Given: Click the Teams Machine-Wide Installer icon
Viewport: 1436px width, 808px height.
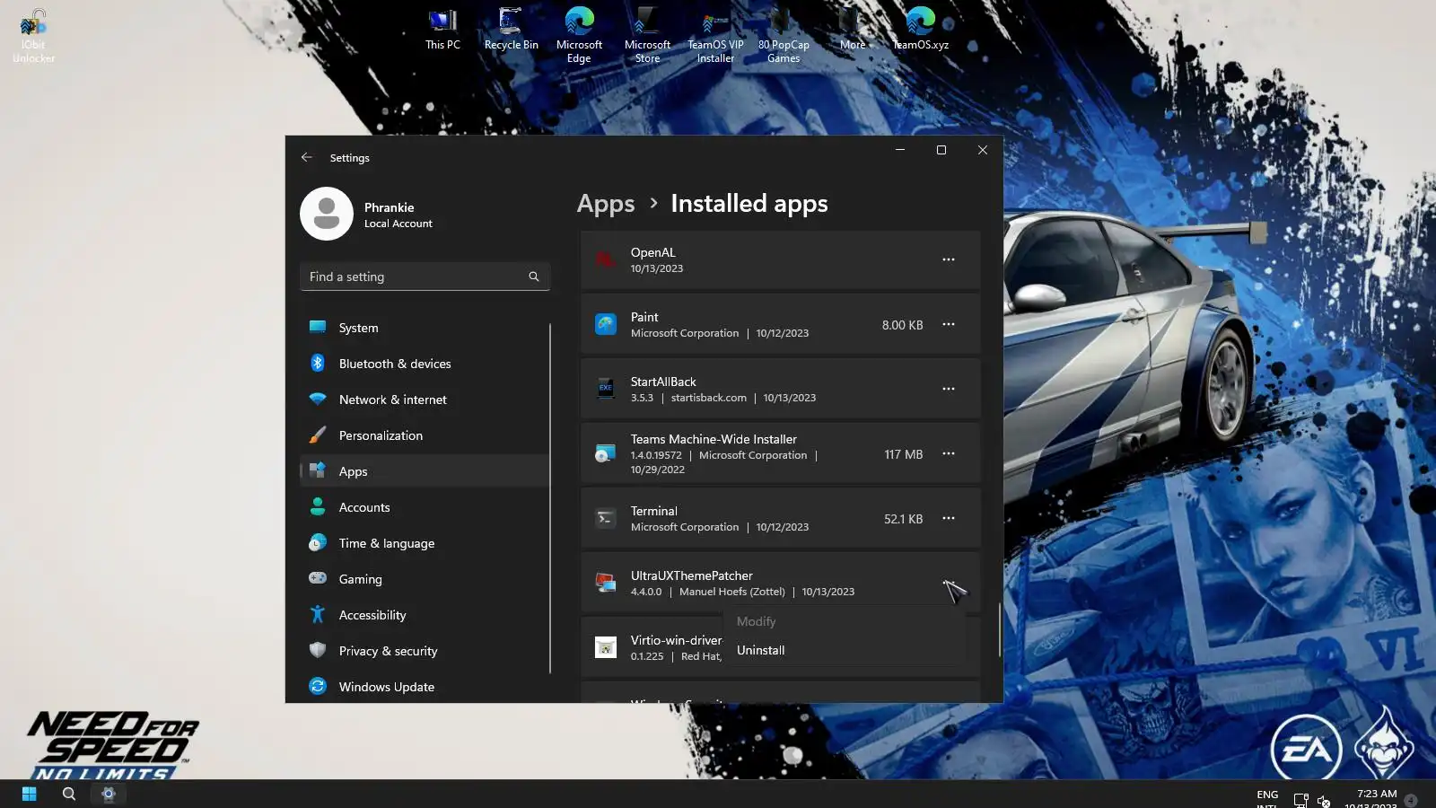Looking at the screenshot, I should pos(606,453).
